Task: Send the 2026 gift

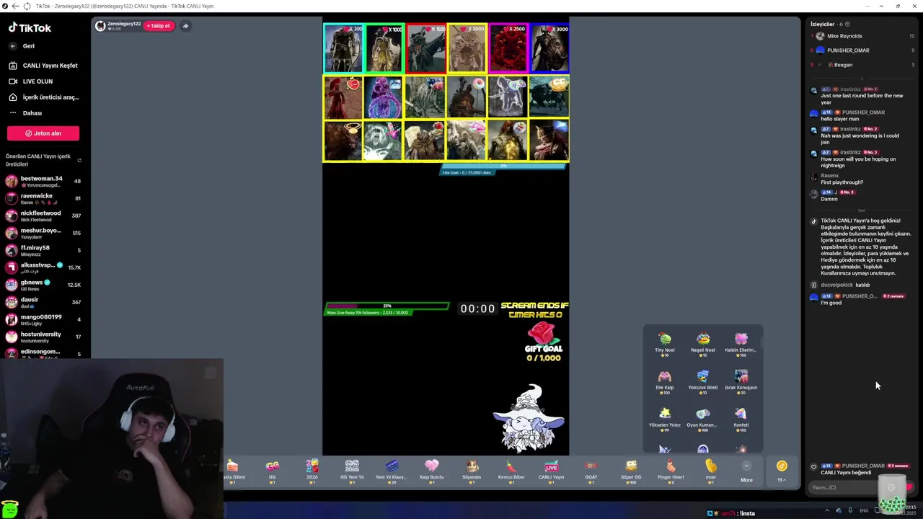Action: [x=312, y=471]
